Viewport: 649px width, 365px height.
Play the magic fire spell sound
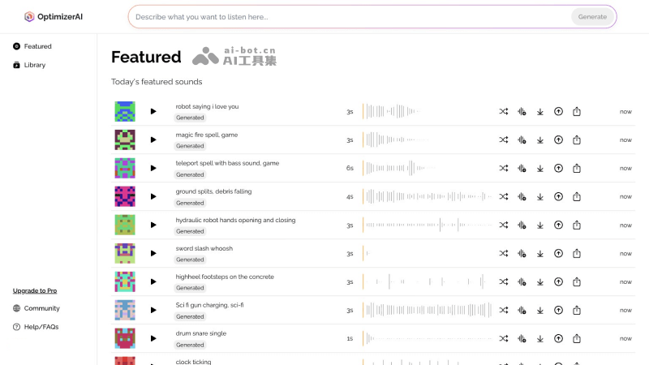pos(153,140)
